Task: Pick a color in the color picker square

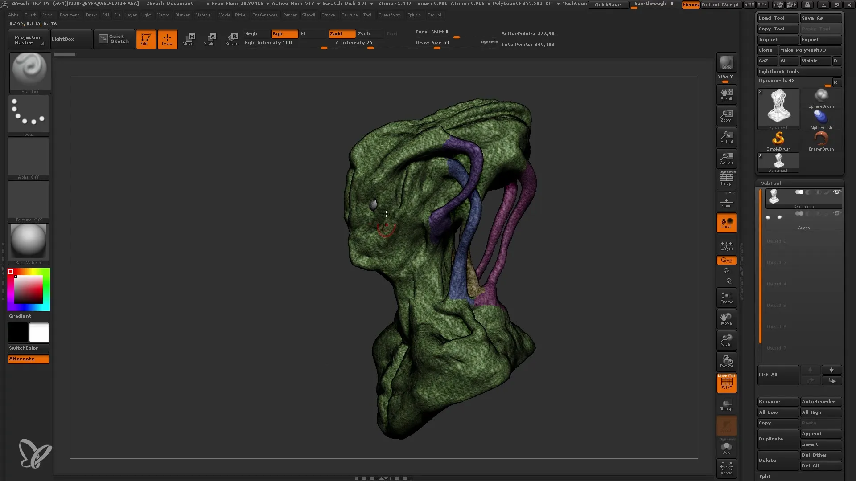Action: click(29, 289)
